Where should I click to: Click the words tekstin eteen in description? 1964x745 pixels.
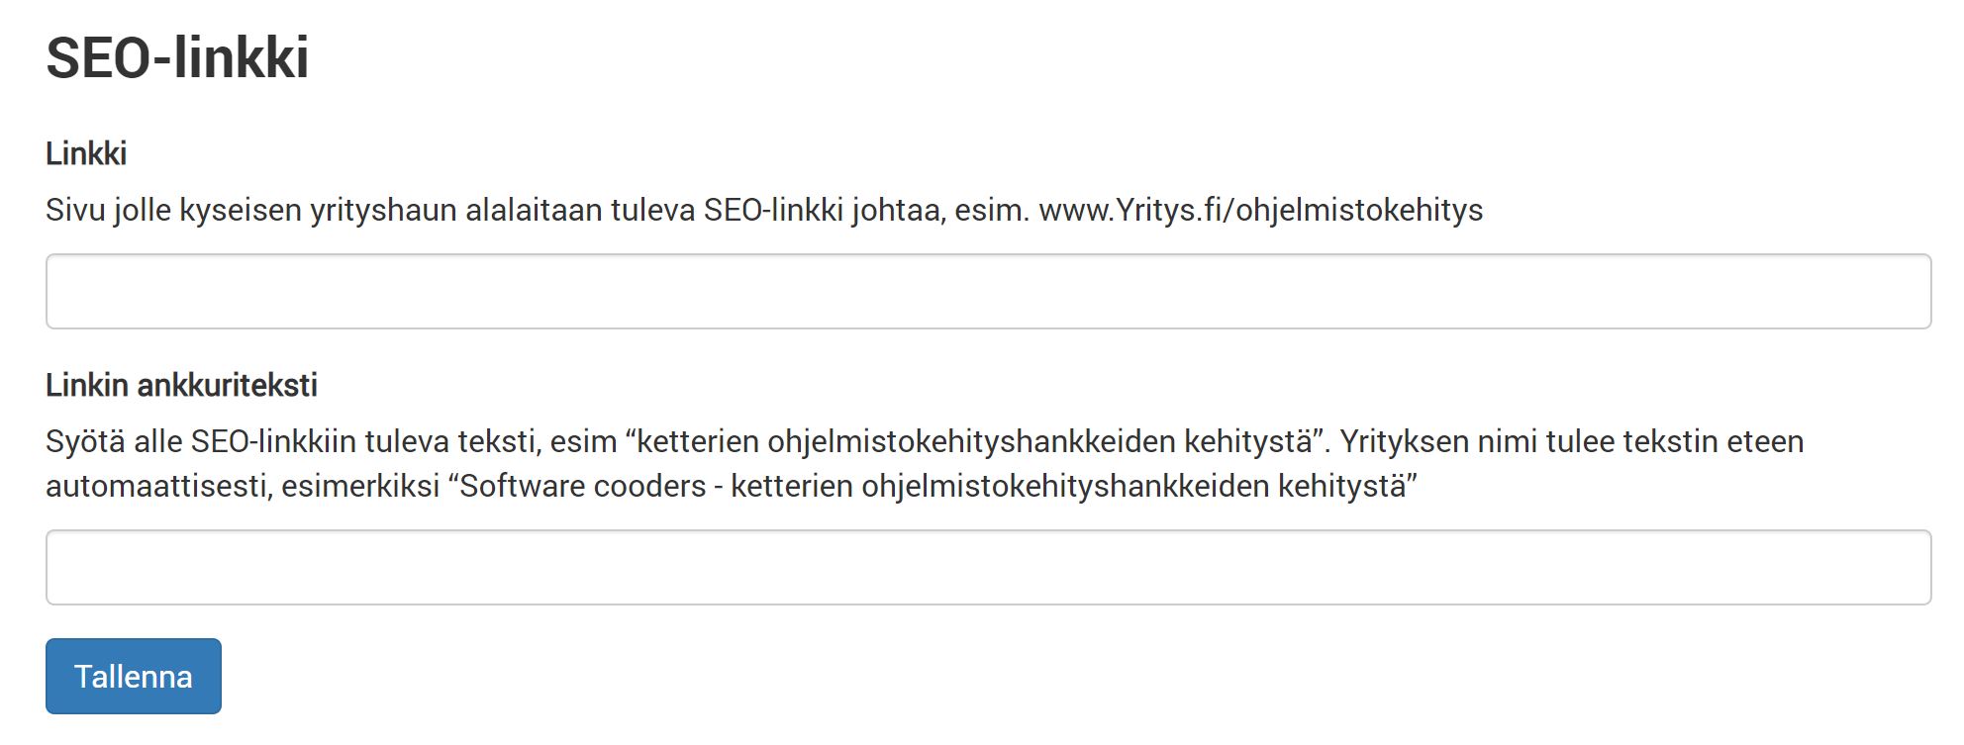(x=1722, y=441)
